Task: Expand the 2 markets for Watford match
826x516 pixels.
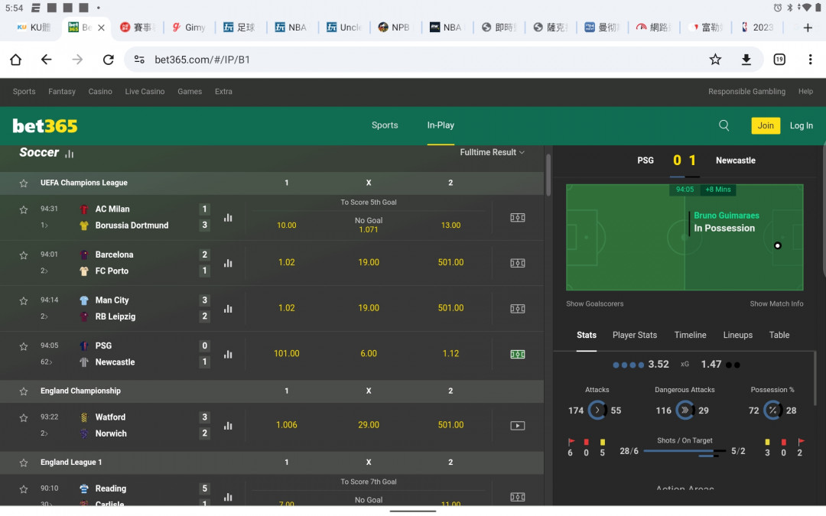Action: [44, 433]
